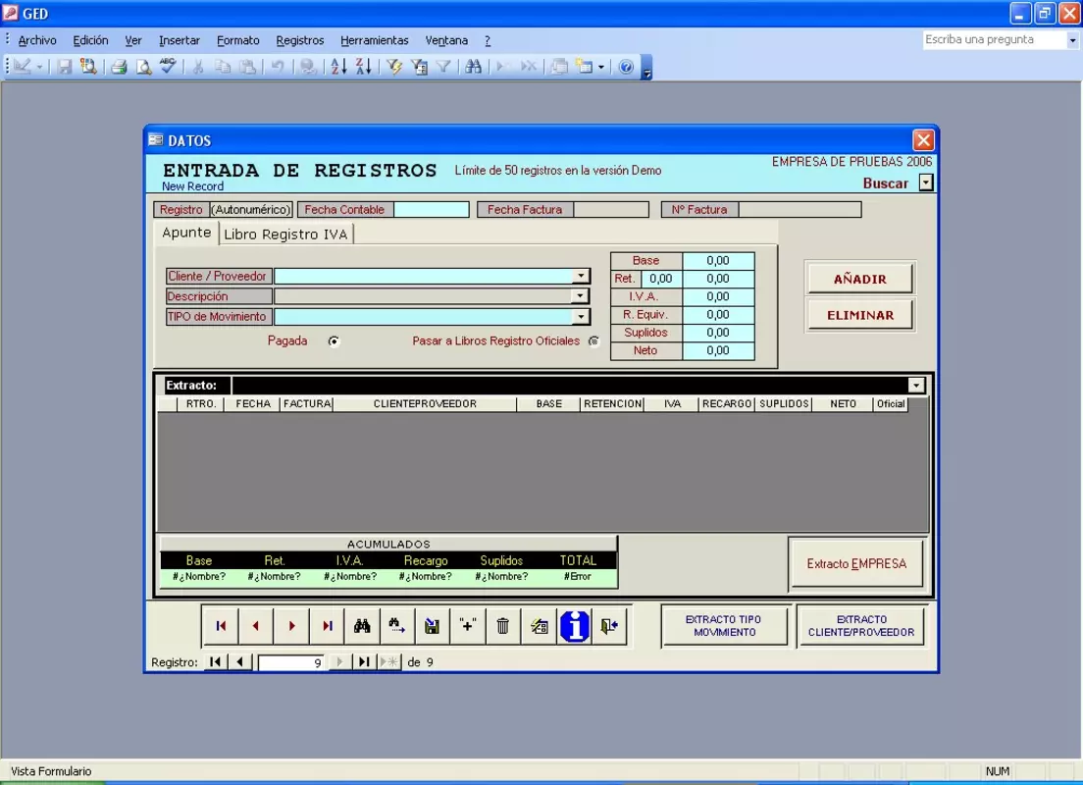Sort descending Z-A in the toolbar
1083x785 pixels.
click(x=363, y=67)
